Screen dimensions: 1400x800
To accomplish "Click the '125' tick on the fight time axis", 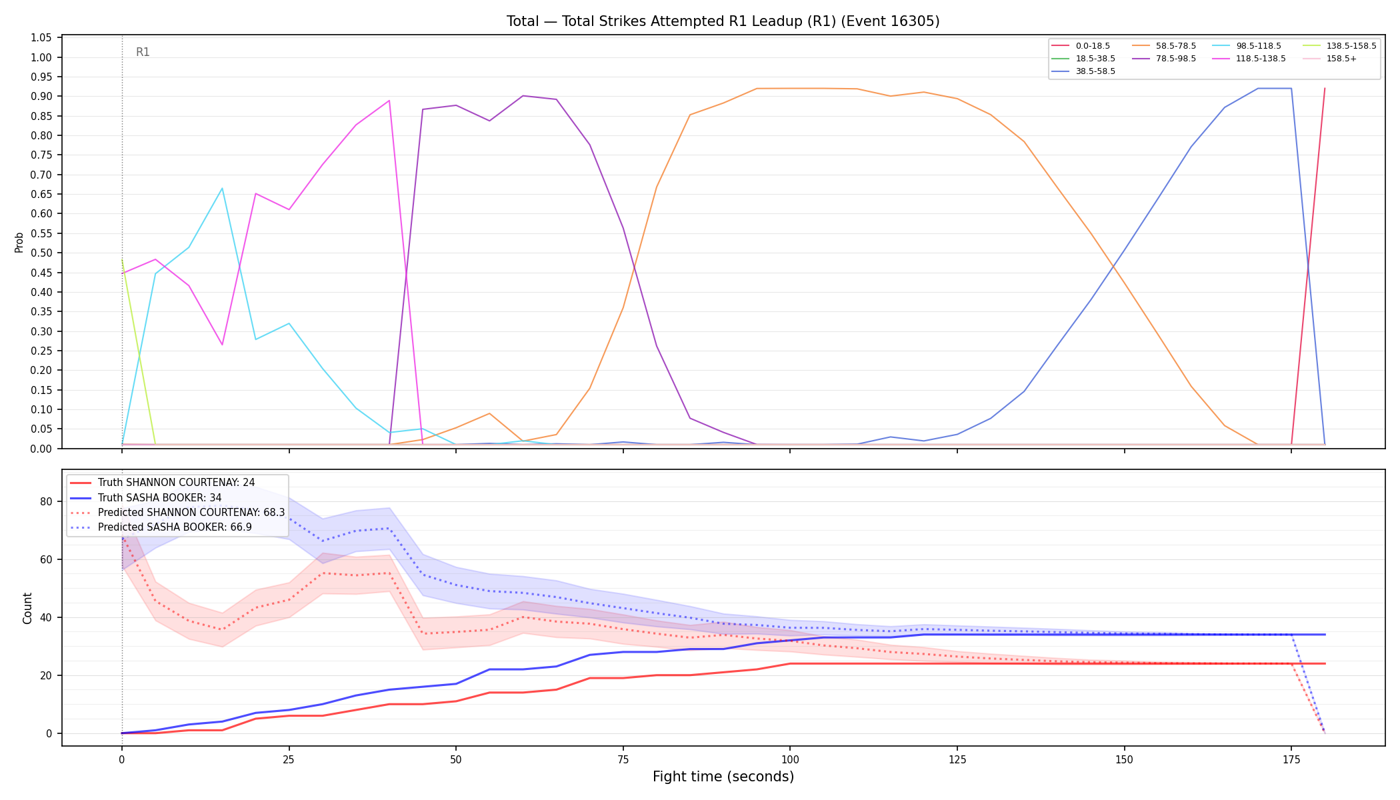I will (x=957, y=759).
